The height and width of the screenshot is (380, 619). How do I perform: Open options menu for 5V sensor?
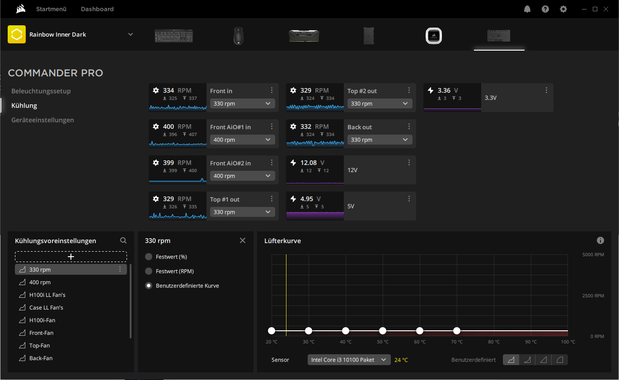[x=409, y=199]
